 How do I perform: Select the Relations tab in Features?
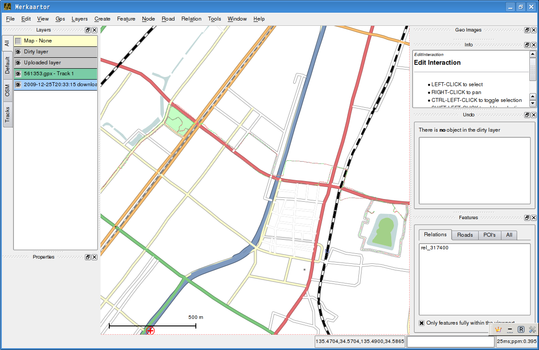[435, 234]
